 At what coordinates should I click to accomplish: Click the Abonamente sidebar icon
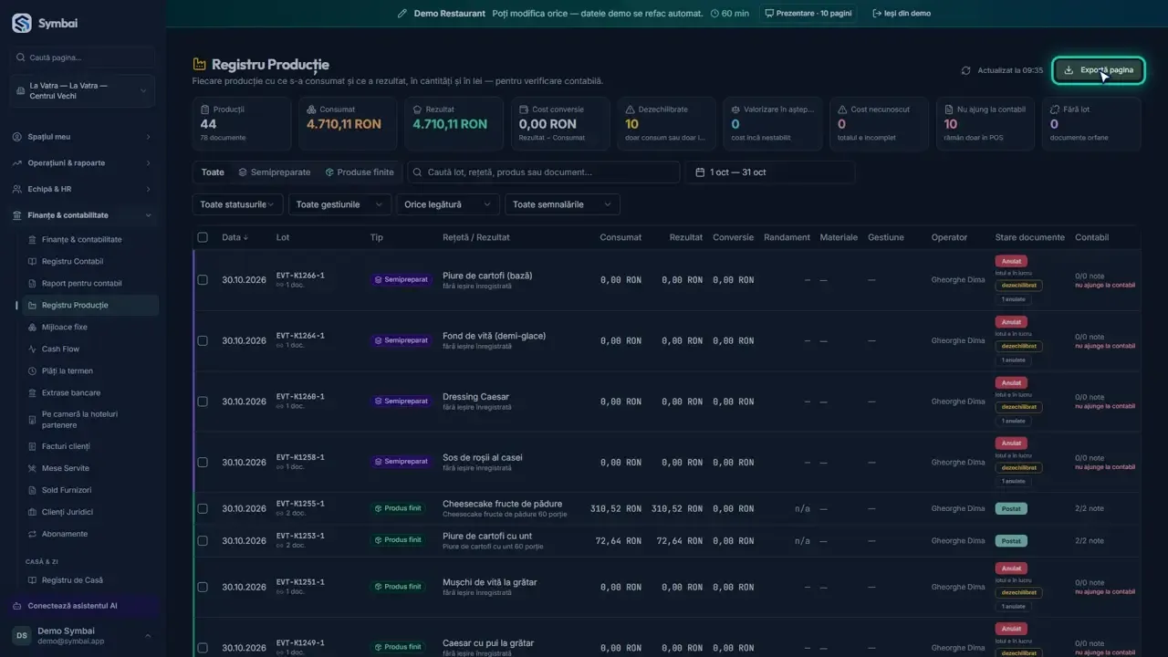coord(33,535)
